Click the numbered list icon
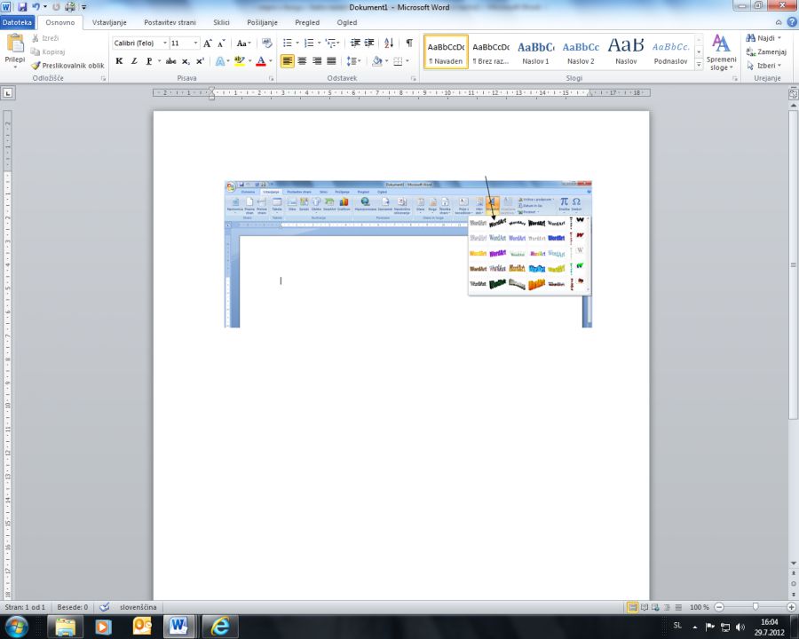 point(309,43)
